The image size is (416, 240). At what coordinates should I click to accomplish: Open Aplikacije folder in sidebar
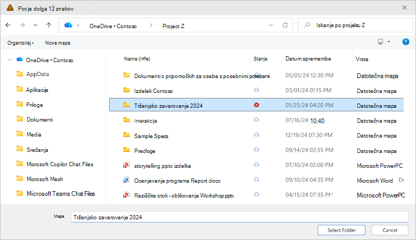click(x=37, y=90)
